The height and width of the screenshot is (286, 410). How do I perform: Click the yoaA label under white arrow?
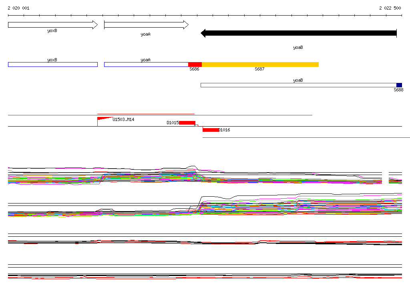tap(146, 34)
